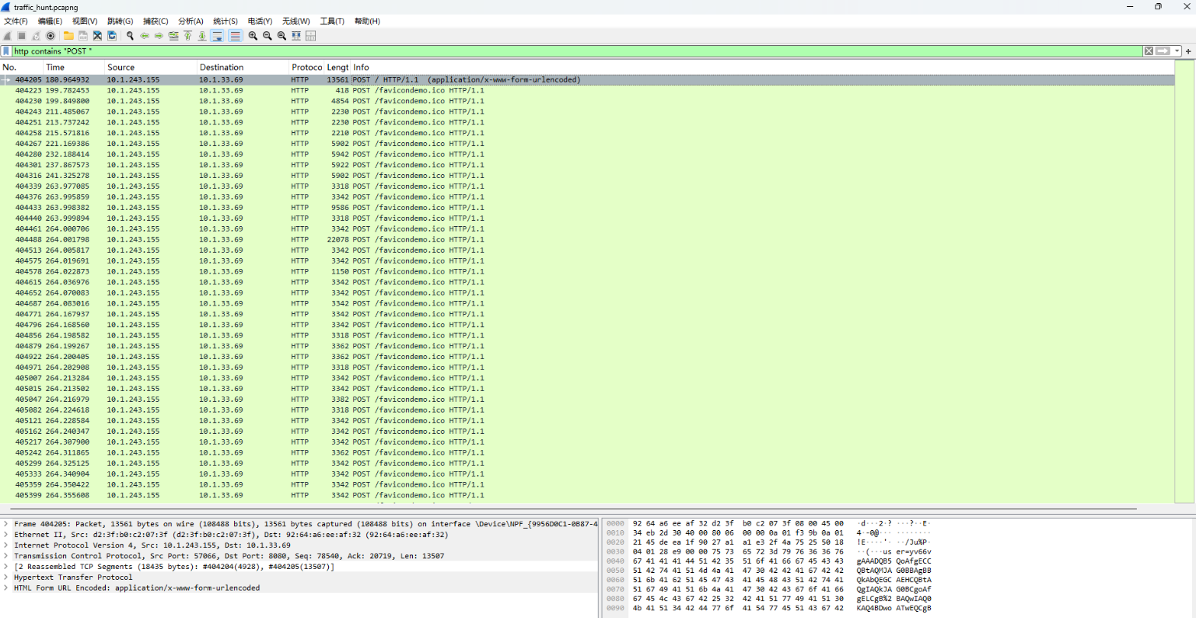1196x618 pixels.
Task: Open the 编辑(E) menu
Action: point(50,21)
